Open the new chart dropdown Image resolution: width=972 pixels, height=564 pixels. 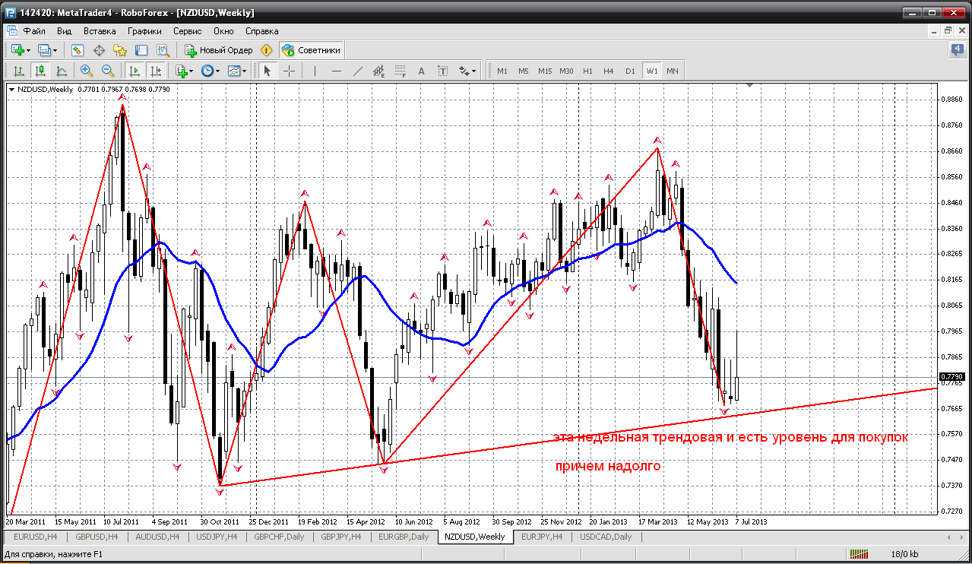pyautogui.click(x=21, y=50)
